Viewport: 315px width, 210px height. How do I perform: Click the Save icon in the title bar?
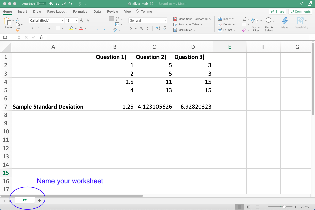tap(58, 4)
